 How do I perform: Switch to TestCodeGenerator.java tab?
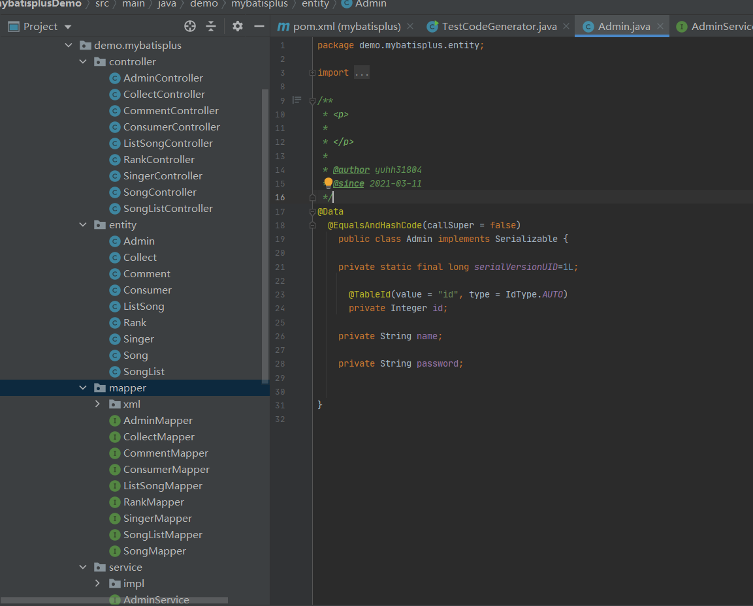(x=499, y=26)
